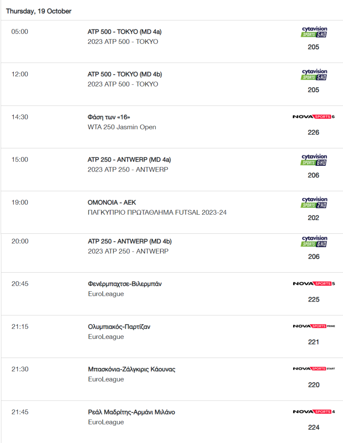Open ΟΜΟΝΟΙΑ - ΑΕΚ futsal match listing
343x443 pixels.
click(x=112, y=202)
